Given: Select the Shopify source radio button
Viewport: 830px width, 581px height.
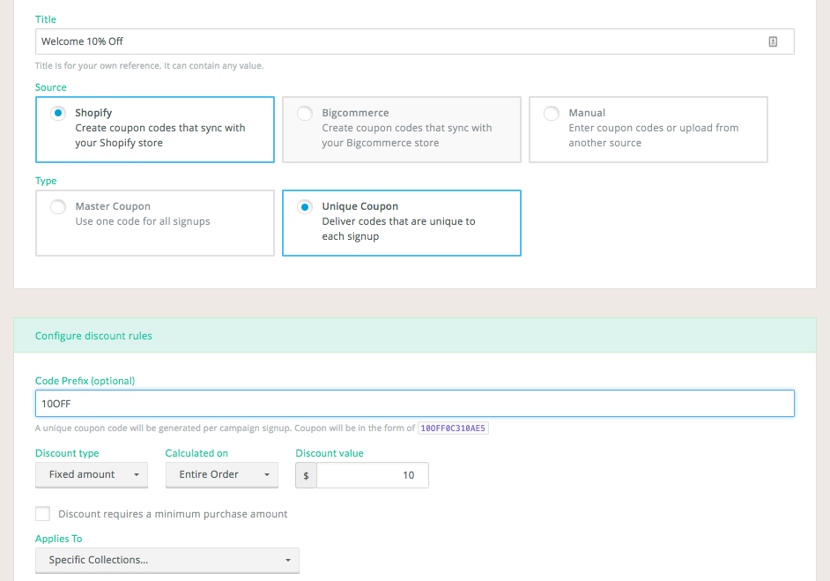Looking at the screenshot, I should (58, 113).
